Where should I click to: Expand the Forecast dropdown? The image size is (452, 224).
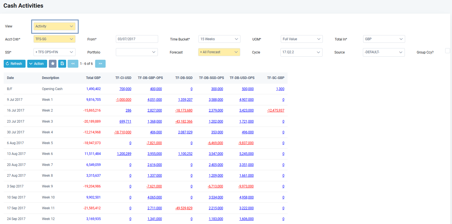click(219, 52)
